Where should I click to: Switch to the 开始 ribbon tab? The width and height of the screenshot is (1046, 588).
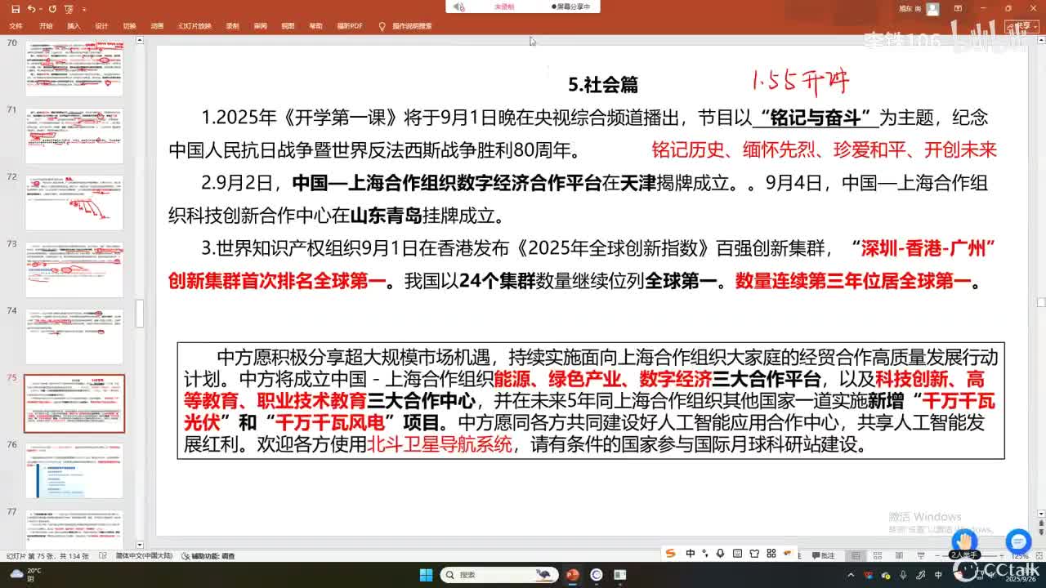(x=46, y=26)
